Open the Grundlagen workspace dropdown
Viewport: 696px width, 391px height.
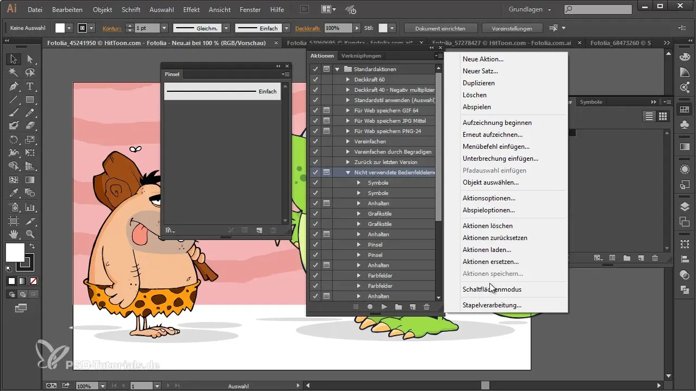point(530,9)
